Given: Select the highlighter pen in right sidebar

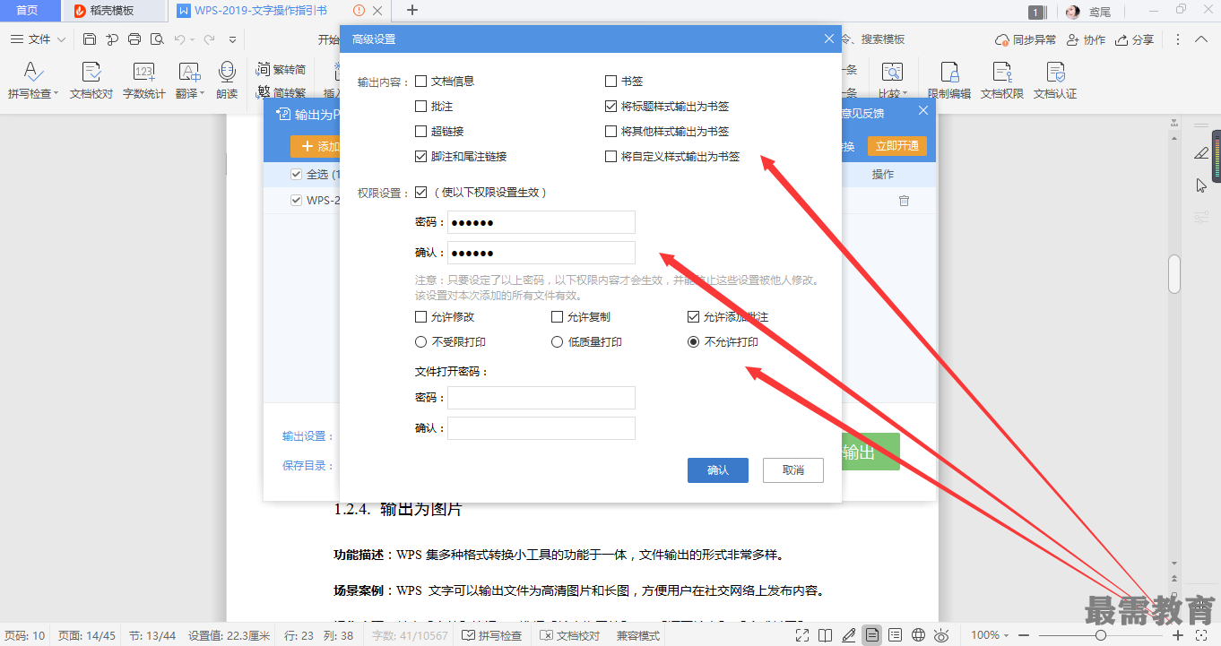Looking at the screenshot, I should coord(1201,153).
